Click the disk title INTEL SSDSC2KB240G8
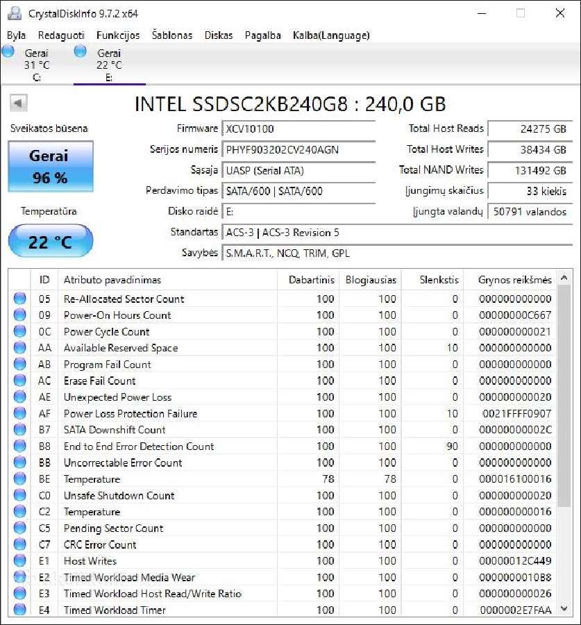This screenshot has width=581, height=625. 289,104
